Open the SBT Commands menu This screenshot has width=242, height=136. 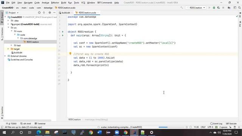pyautogui.click(x=105, y=3)
